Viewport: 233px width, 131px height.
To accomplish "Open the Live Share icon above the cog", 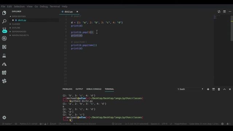I will [4, 73].
